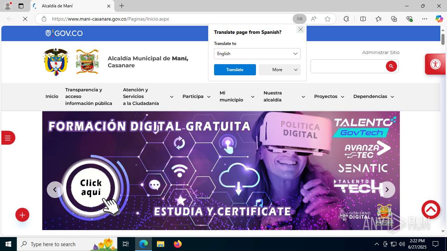Click the Colombia coat of arms emblem
The height and width of the screenshot is (251, 447).
point(56,62)
